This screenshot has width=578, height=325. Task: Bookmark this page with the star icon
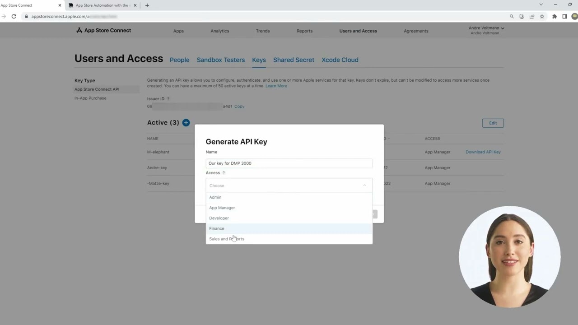542,16
